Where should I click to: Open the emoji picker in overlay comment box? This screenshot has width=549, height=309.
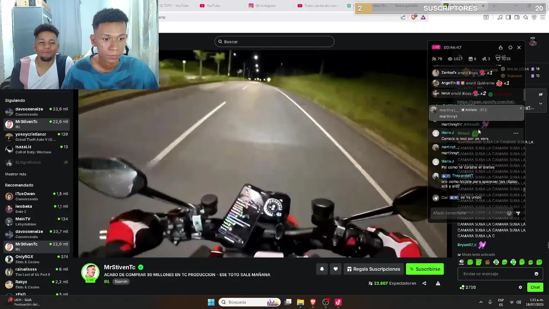[509, 213]
